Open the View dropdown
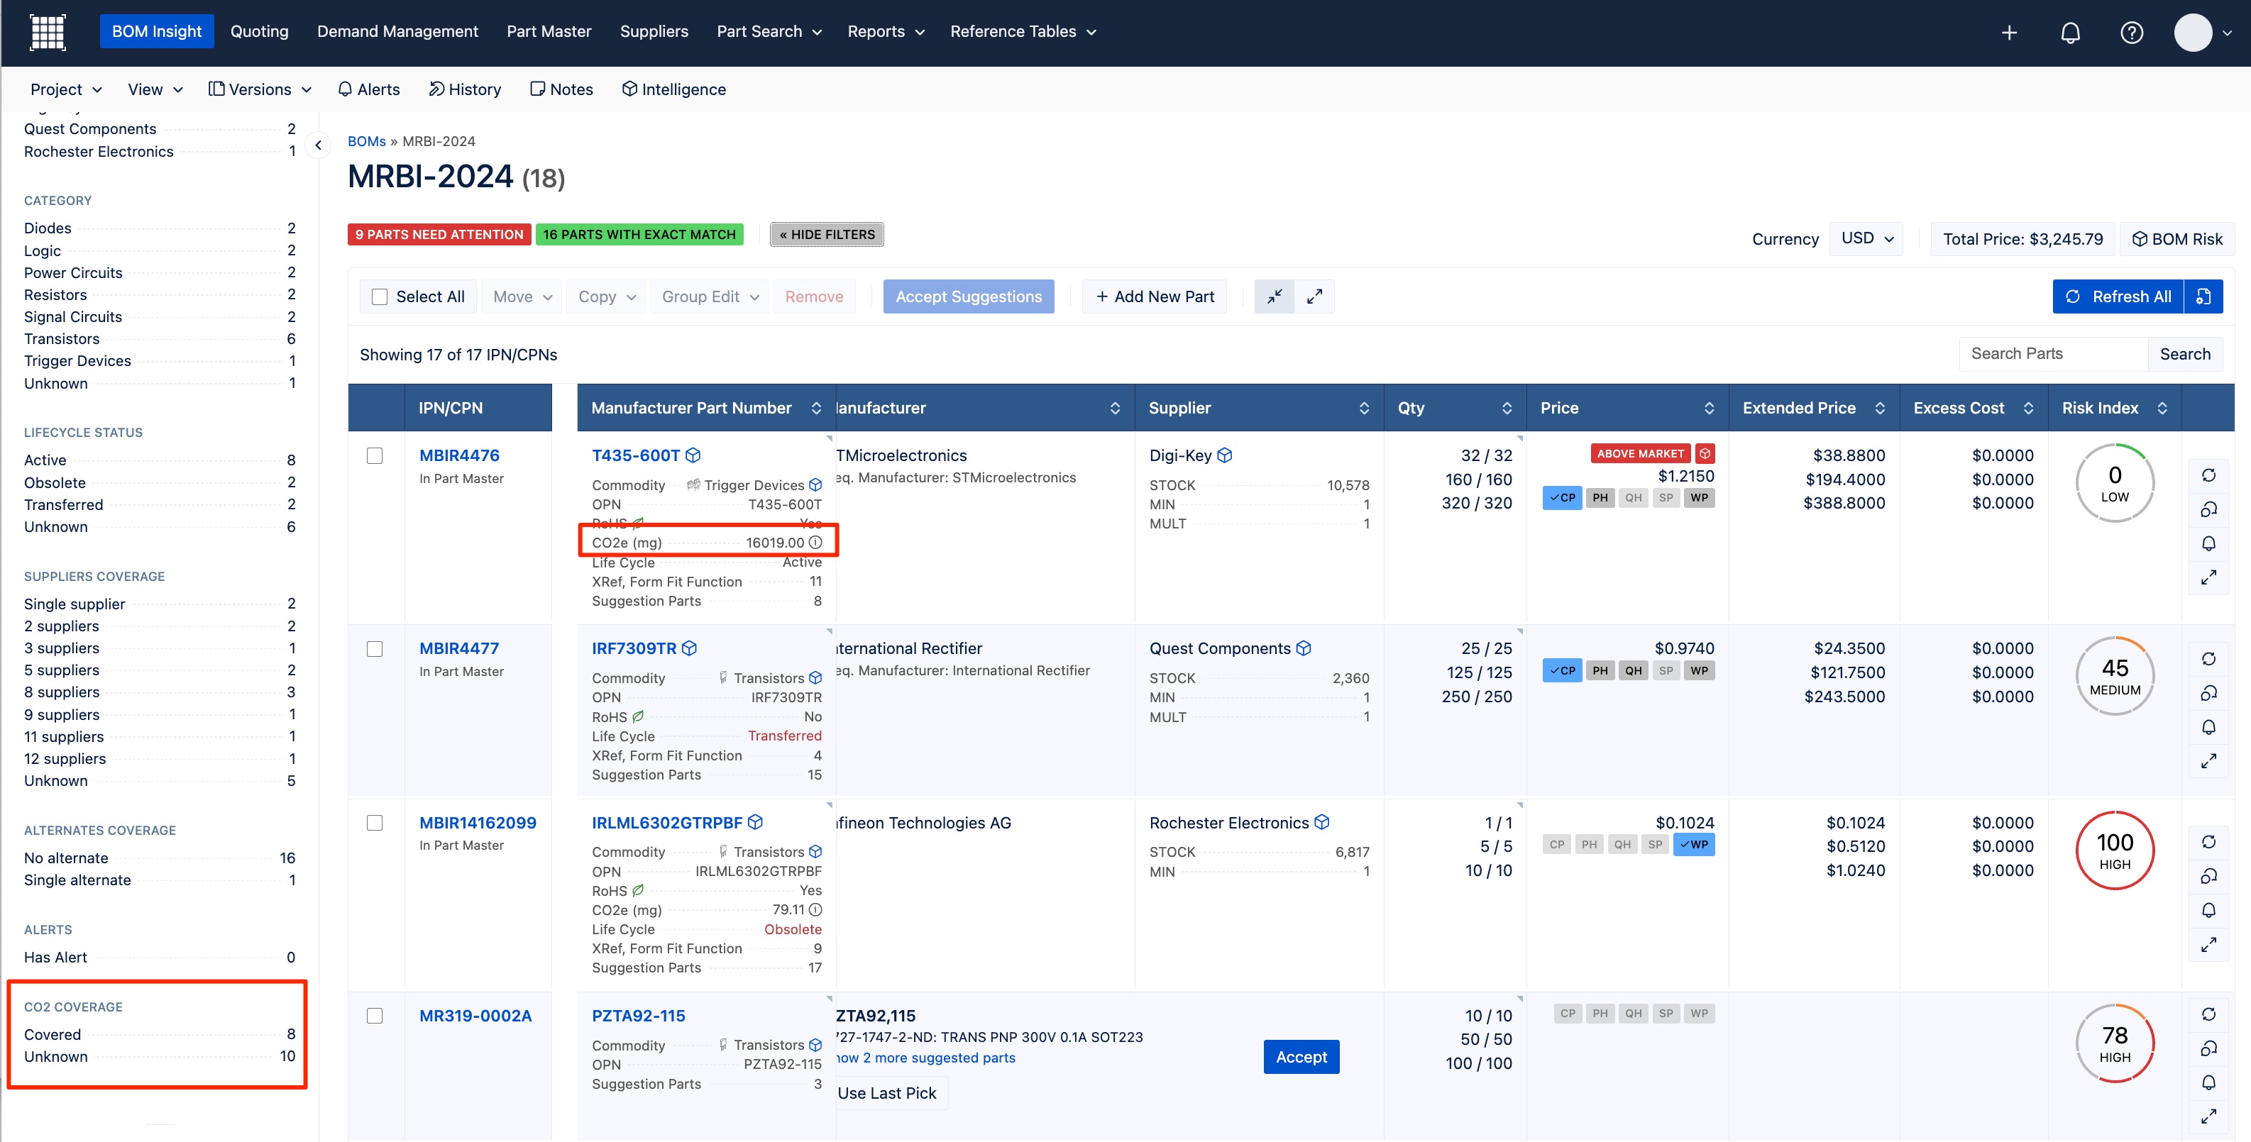Screen dimensions: 2251x1142 click(155, 89)
